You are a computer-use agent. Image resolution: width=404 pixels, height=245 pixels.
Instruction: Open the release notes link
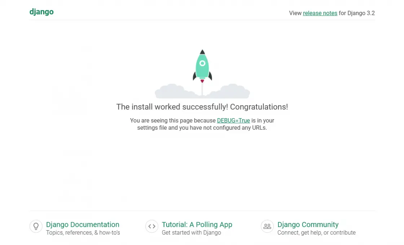320,13
